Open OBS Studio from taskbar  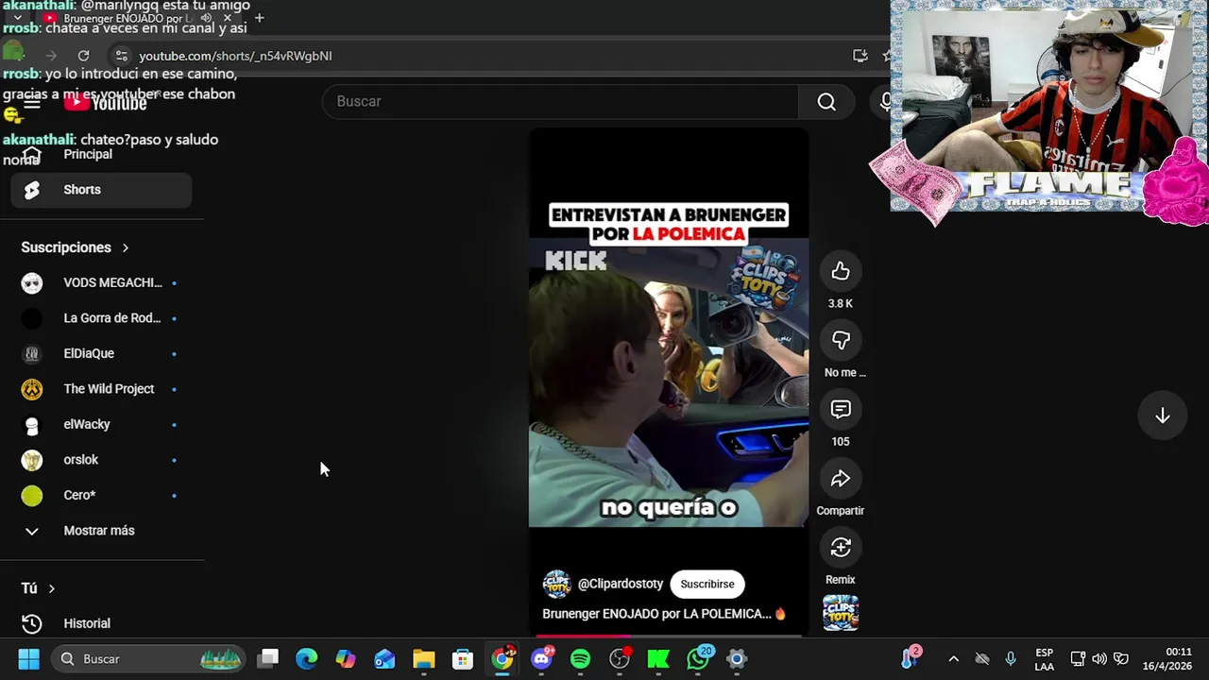[620, 659]
